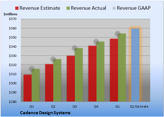This screenshot has height=117, width=164.
Task: Click the green Revenue Actual legend swatch
Action: point(68,8)
